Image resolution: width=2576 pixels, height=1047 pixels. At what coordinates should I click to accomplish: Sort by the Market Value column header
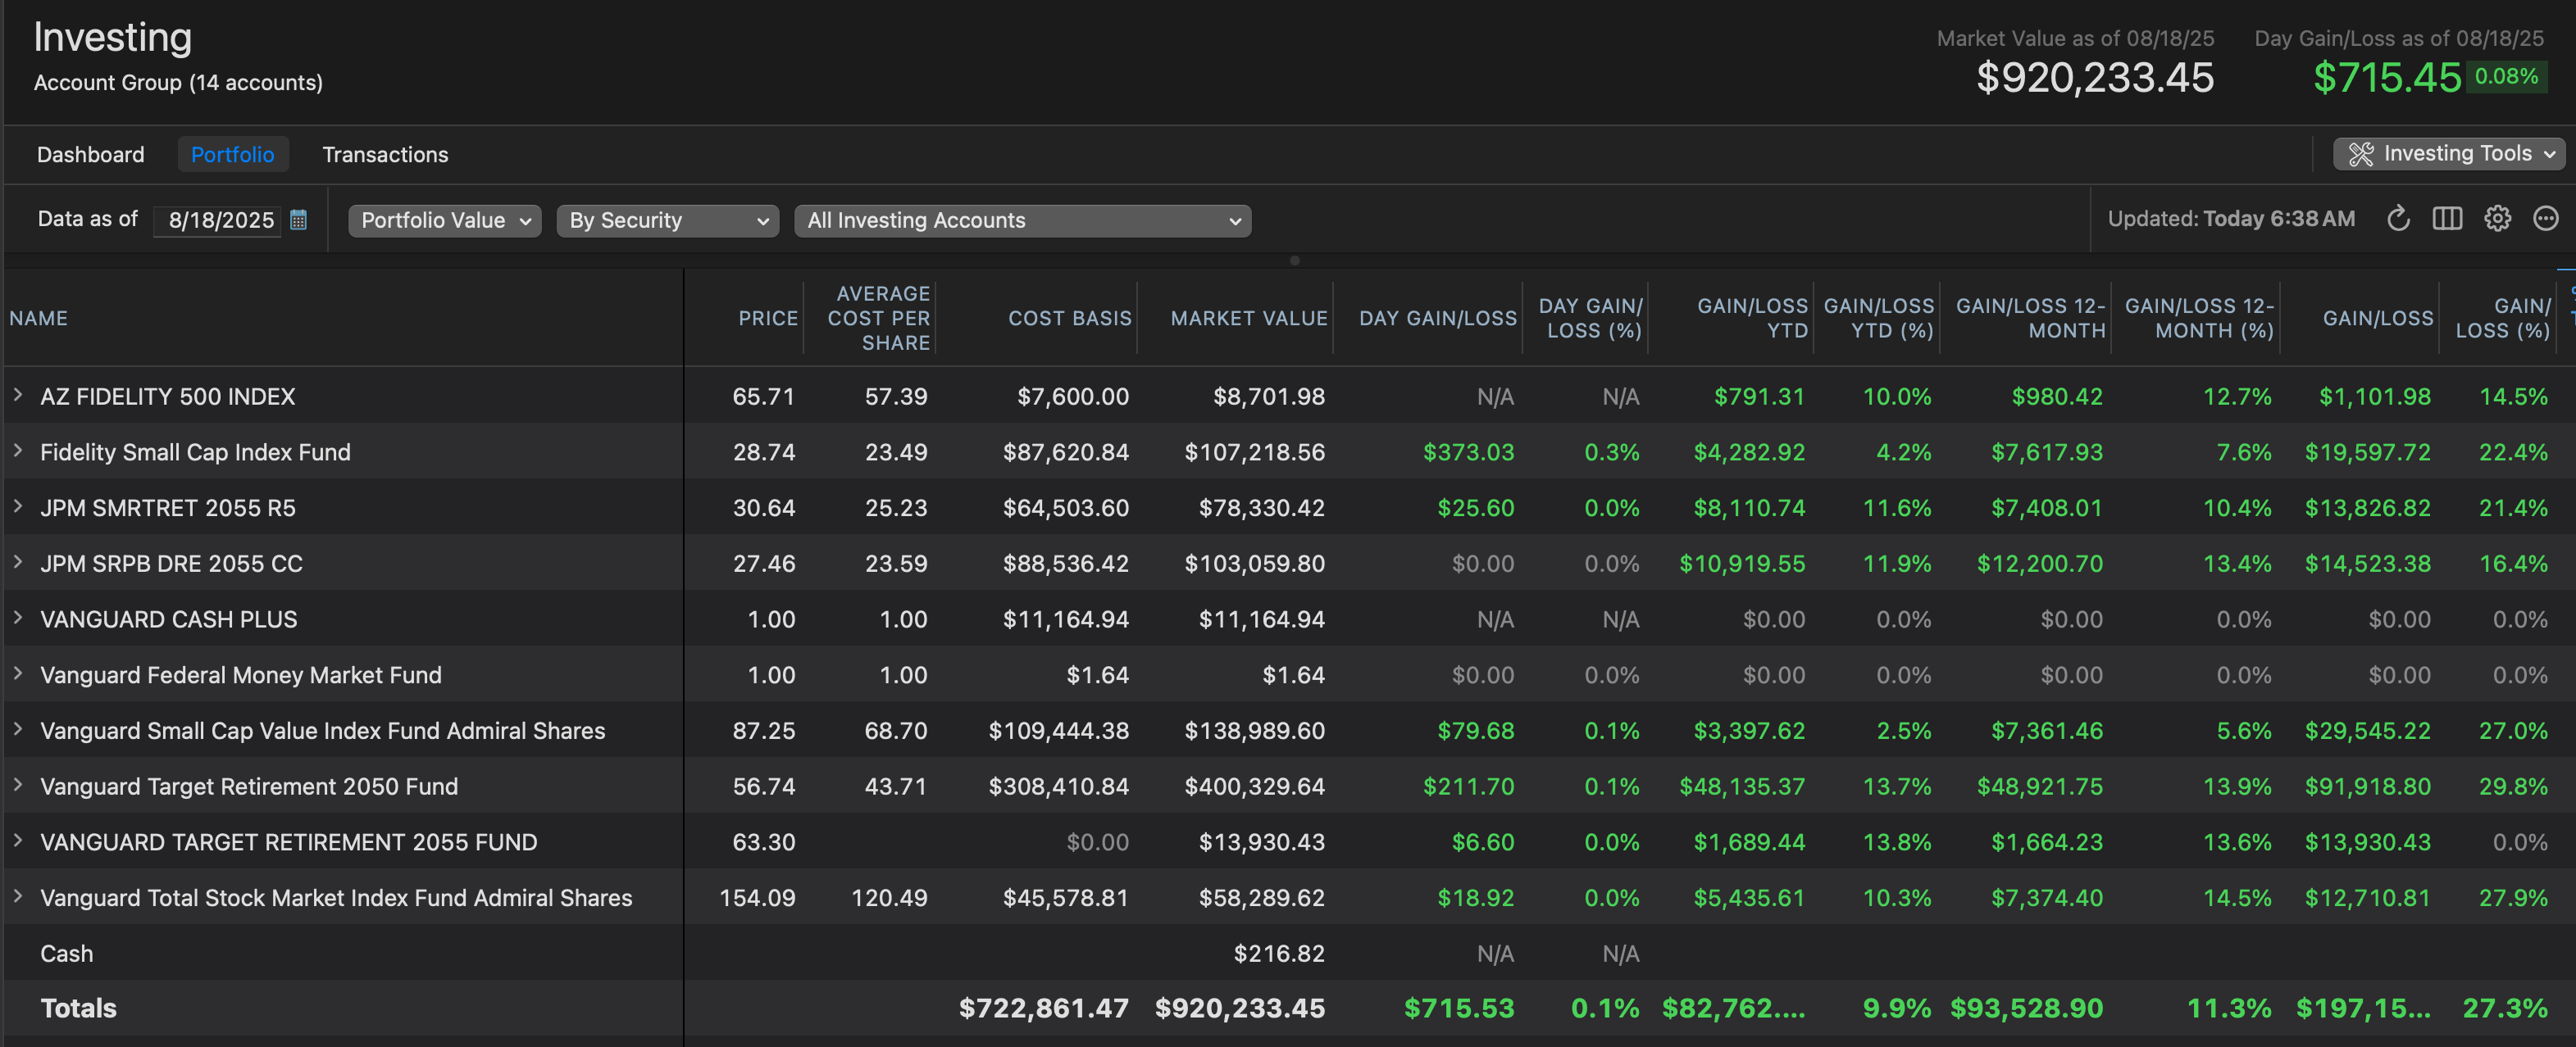(1248, 319)
